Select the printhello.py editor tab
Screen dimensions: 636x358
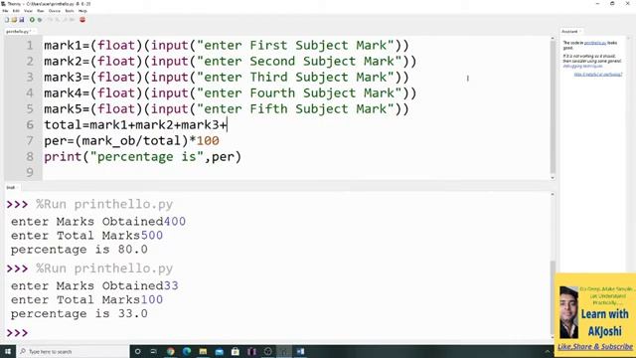pos(19,31)
